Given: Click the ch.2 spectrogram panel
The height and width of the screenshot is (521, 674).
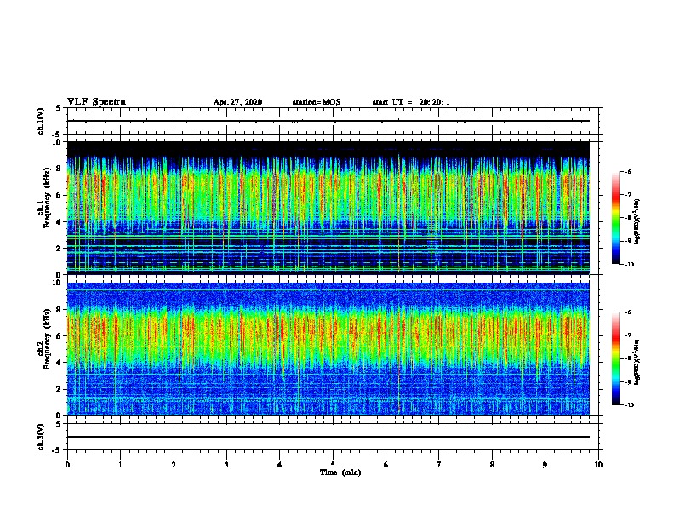Looking at the screenshot, I should pos(328,349).
